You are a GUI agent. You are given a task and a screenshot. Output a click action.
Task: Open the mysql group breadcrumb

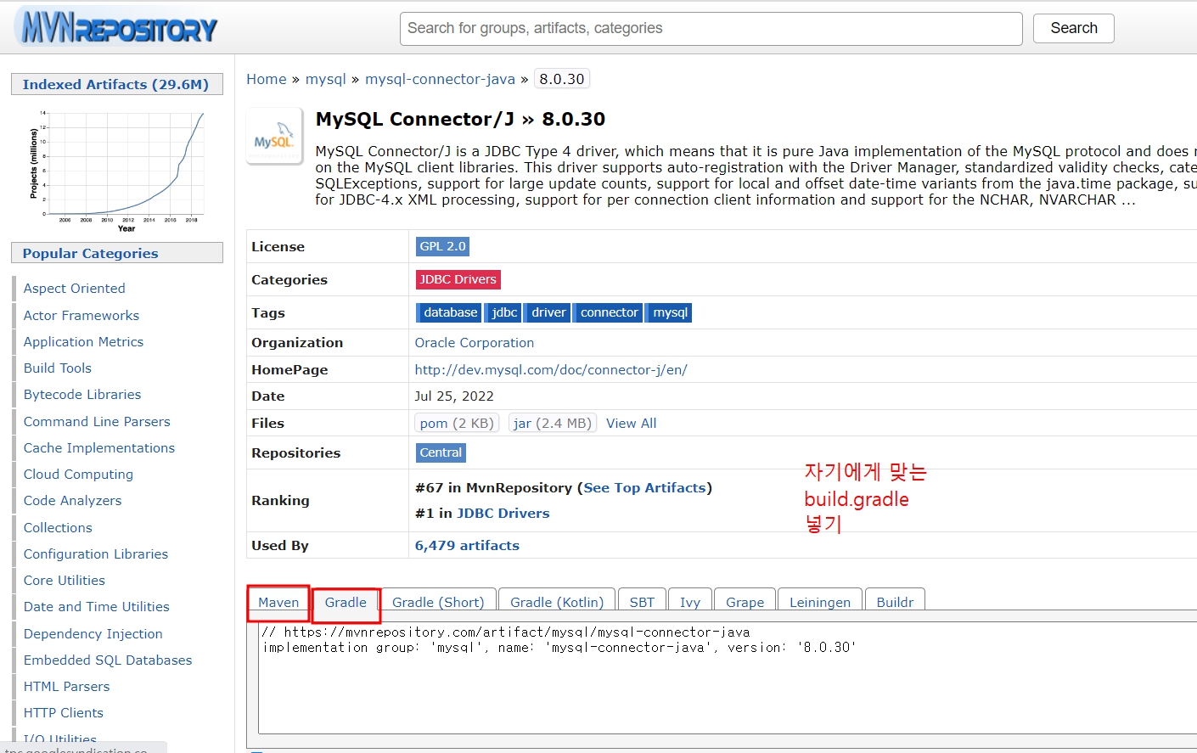click(326, 79)
